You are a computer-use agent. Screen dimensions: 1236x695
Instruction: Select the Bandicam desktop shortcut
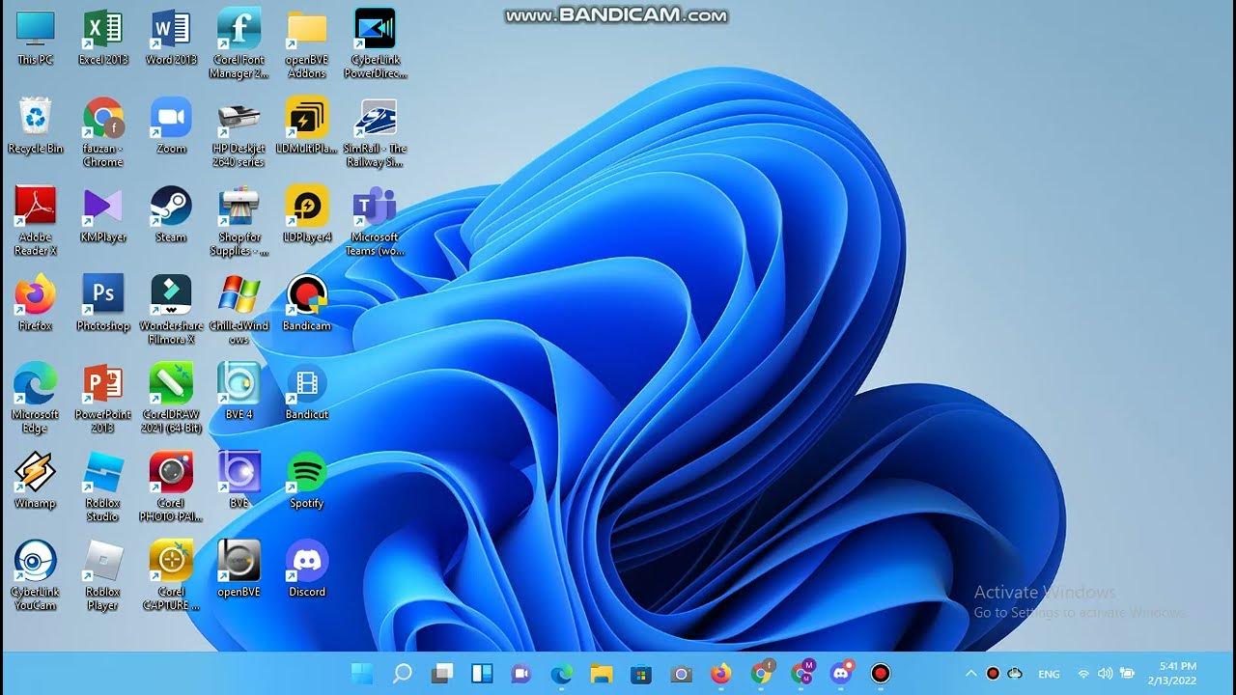tap(307, 304)
